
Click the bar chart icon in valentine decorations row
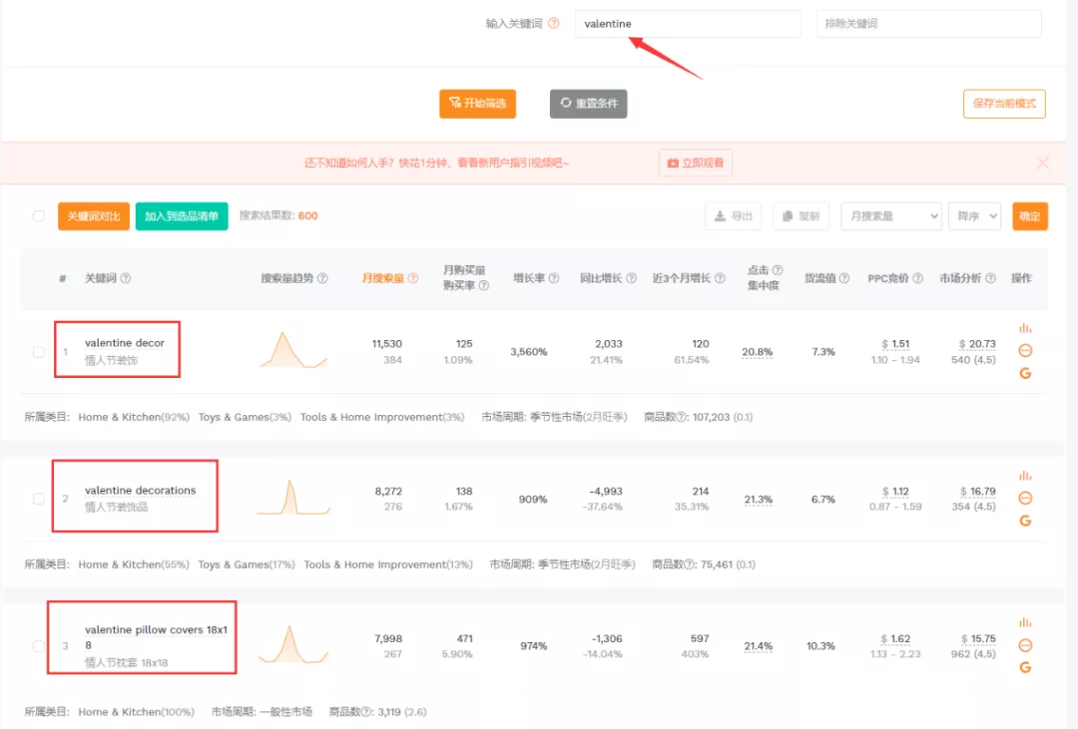pyautogui.click(x=1025, y=476)
